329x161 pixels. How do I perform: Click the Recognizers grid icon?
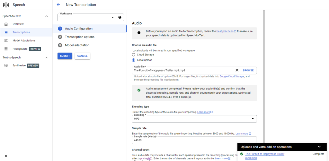6,49
